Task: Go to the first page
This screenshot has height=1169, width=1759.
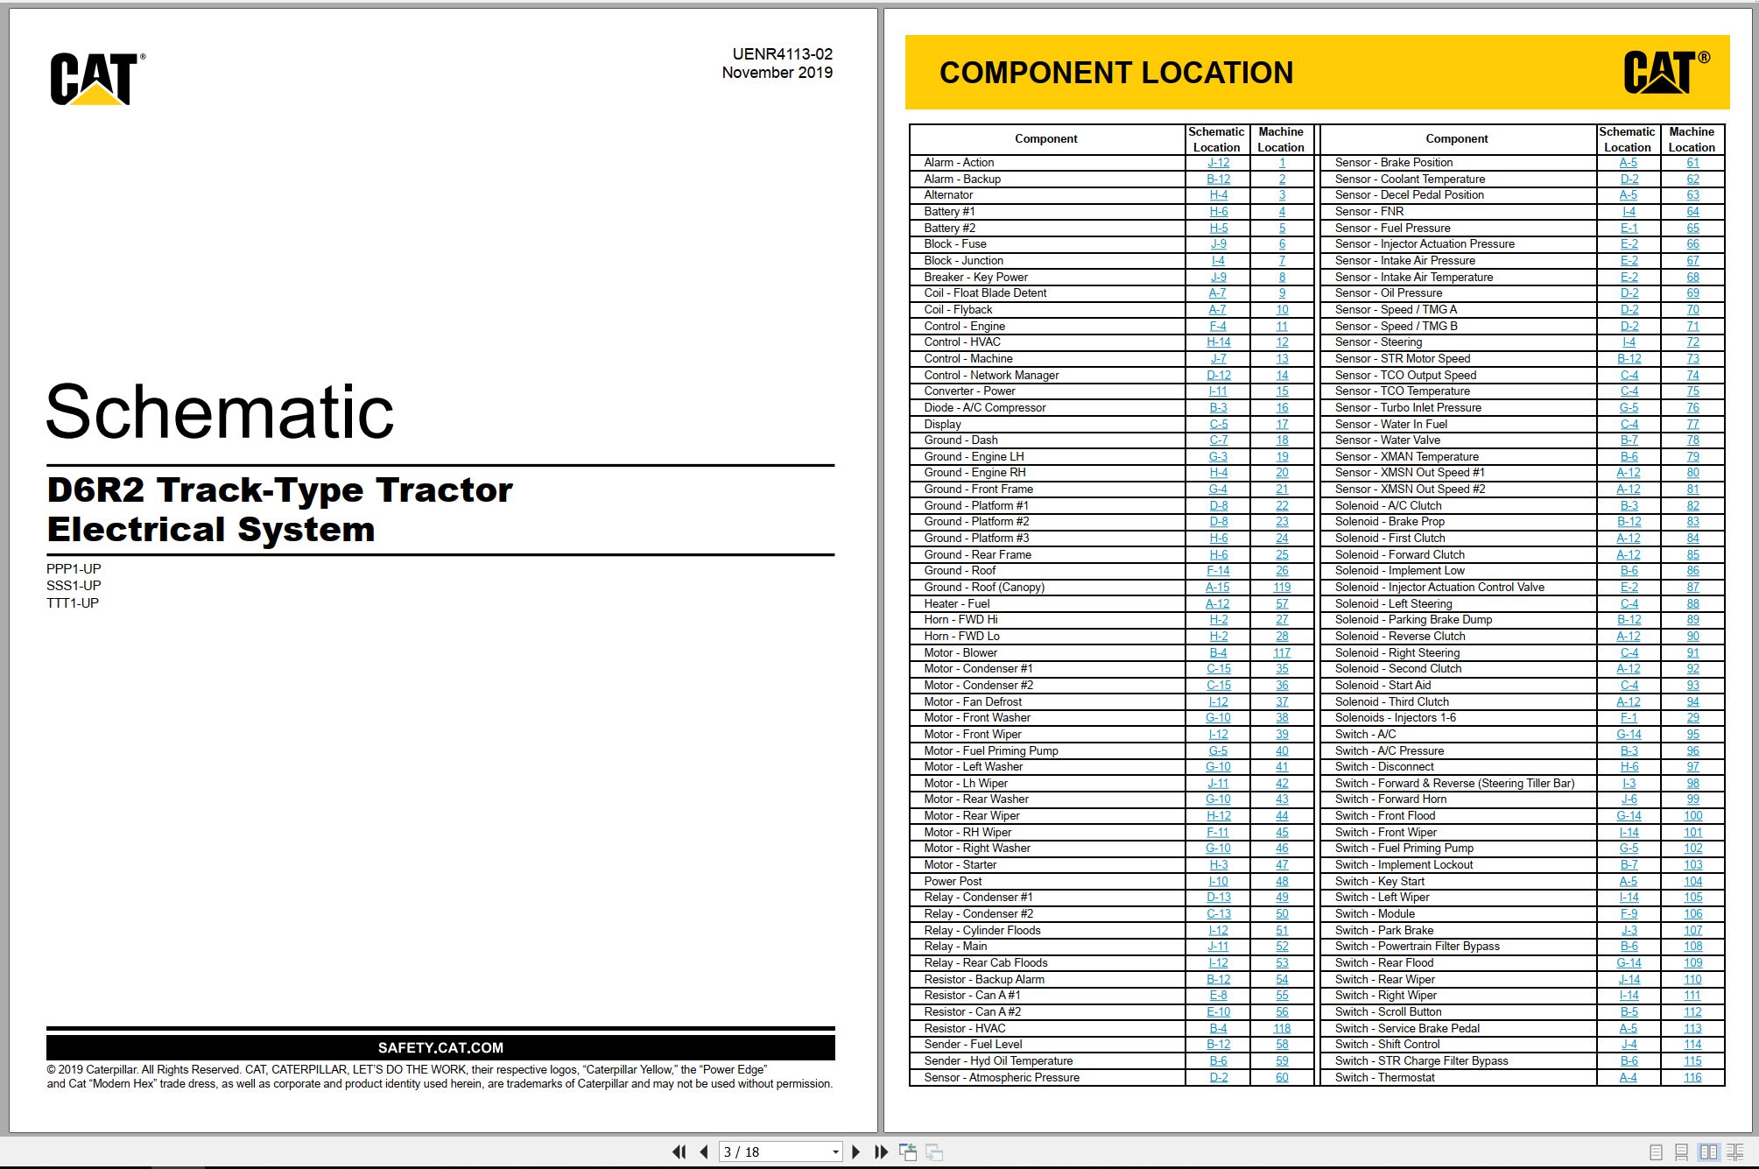Action: pos(679,1152)
